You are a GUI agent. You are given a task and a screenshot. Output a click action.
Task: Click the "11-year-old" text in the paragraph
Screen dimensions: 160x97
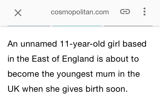[82, 44]
